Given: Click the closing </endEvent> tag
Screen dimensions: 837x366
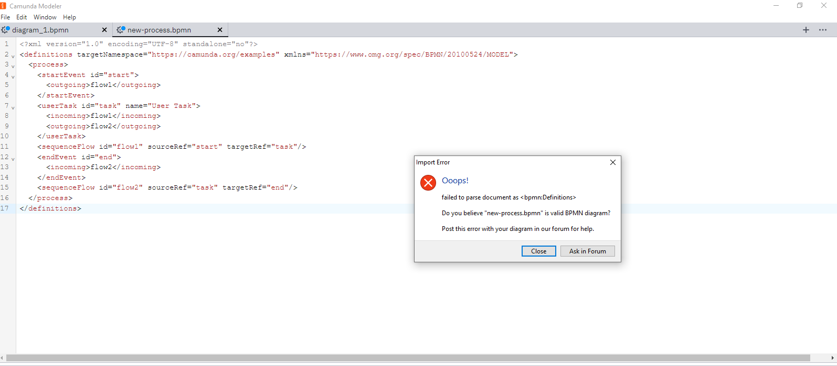Looking at the screenshot, I should pos(61,178).
